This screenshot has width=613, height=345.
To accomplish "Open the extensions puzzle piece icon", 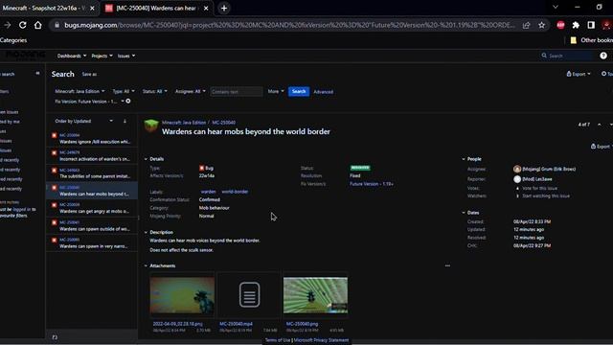I will coord(576,25).
